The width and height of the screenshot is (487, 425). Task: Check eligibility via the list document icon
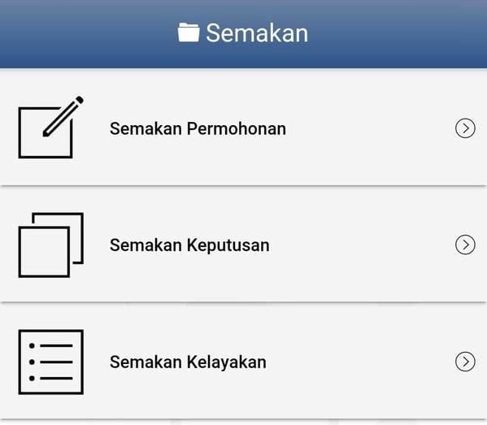coord(51,362)
